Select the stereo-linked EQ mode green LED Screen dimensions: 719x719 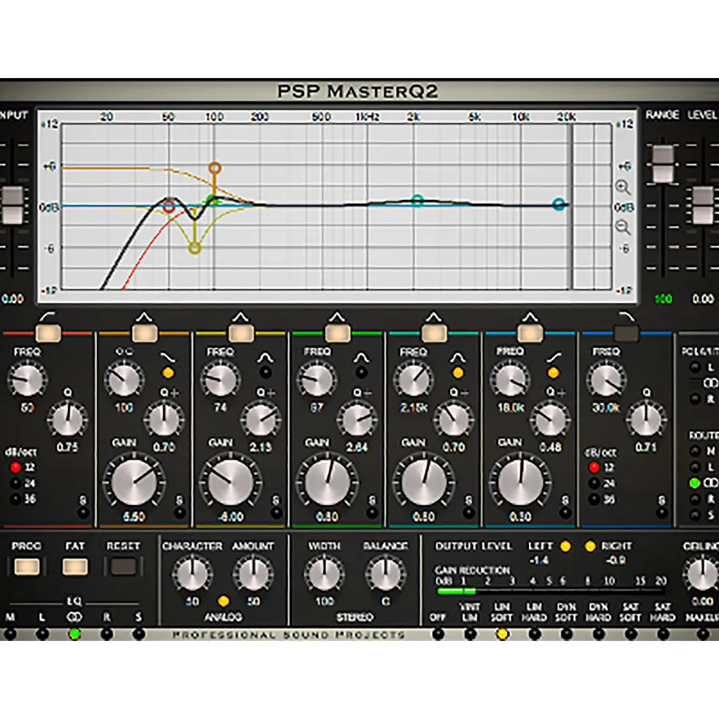pyautogui.click(x=75, y=634)
